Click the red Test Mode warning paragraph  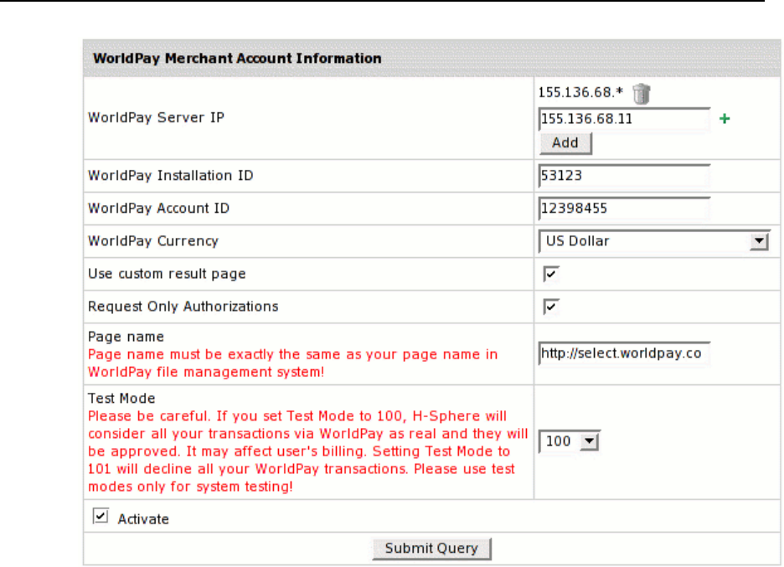[308, 451]
